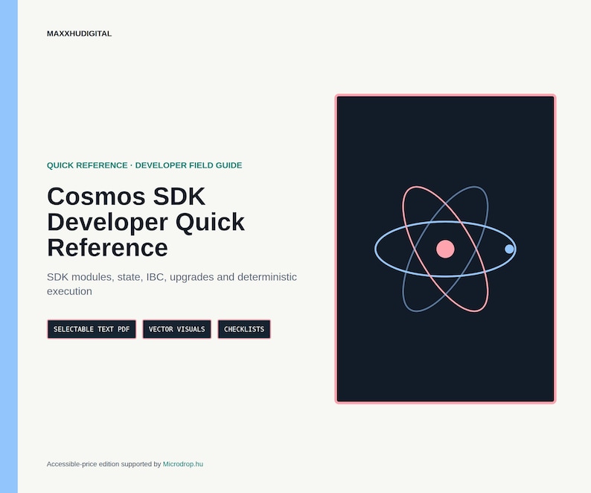Click the blue electron dot on orbit
Screen dimensions: 591x493
(x=509, y=249)
